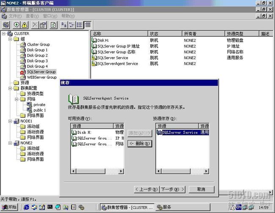The width and height of the screenshot is (275, 213).
Task: Collapse the 组 groups node
Action: pyautogui.click(x=10, y=39)
